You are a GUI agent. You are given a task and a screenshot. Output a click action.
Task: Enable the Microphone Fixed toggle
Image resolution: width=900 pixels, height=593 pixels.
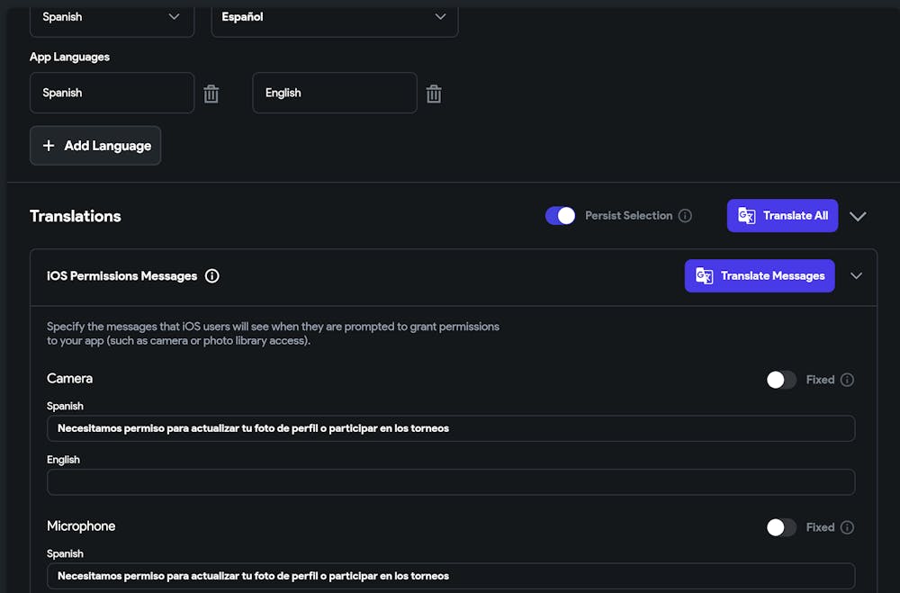pos(781,527)
